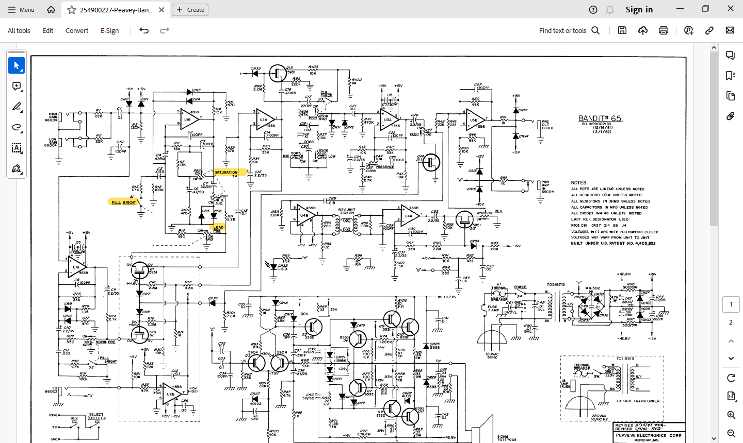Star the document in the tab

72,10
